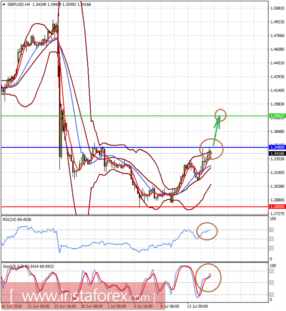Click the RSI 70 level label
The height and width of the screenshot is (311, 286).
271,230
